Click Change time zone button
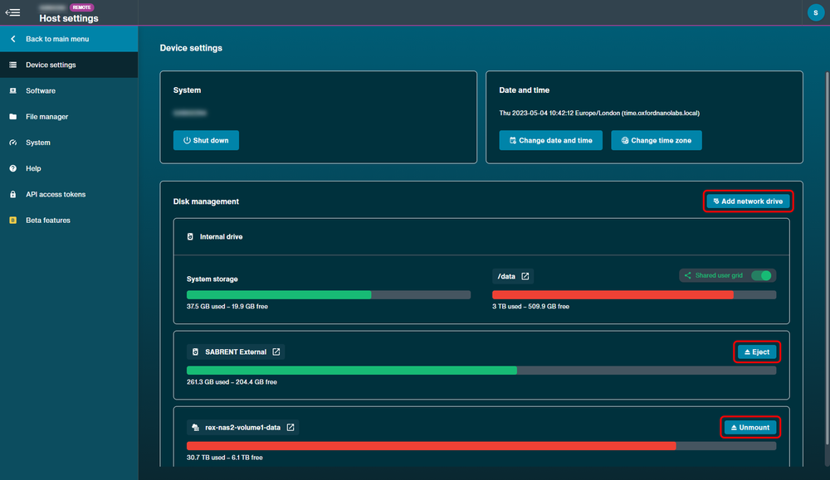The width and height of the screenshot is (830, 480). click(657, 141)
